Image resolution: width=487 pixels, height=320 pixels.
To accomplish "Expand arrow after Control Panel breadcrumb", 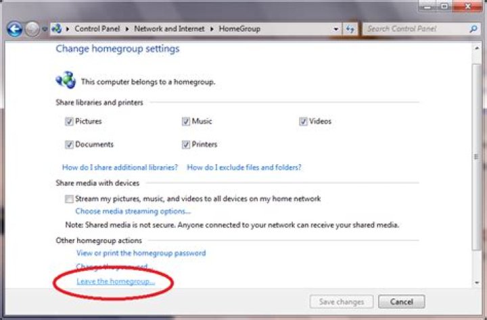I will (x=127, y=29).
